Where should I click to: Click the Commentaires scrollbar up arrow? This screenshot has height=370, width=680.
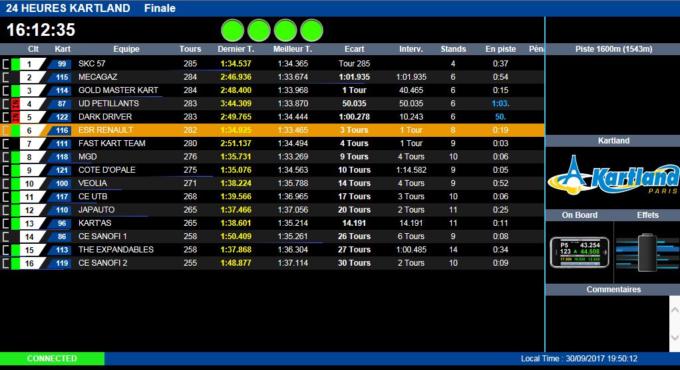pos(675,310)
